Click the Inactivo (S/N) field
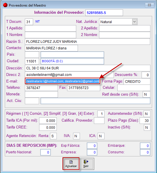157x173 pixels. coord(147,127)
